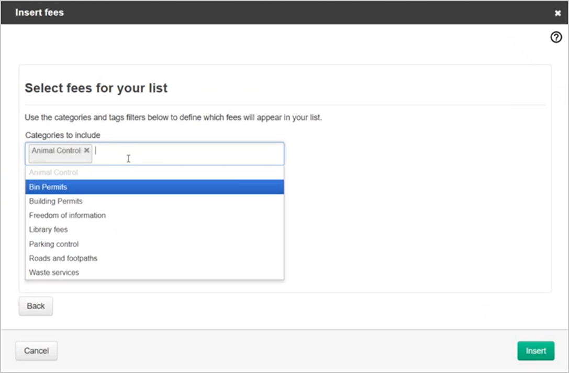Click the Insert fees dialog title
The width and height of the screenshot is (569, 373).
tap(40, 12)
